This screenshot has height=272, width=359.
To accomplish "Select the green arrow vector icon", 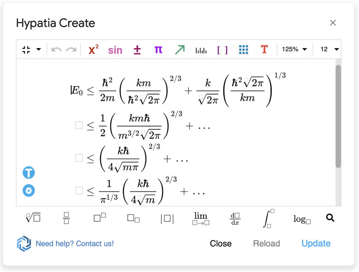I will (x=179, y=49).
